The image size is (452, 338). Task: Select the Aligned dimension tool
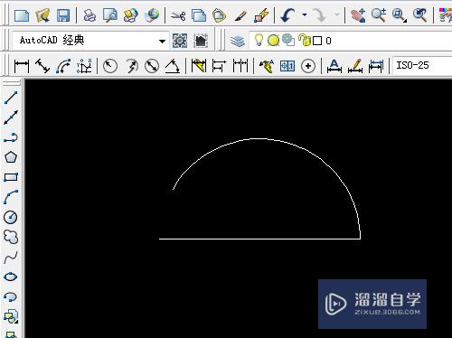pos(42,66)
